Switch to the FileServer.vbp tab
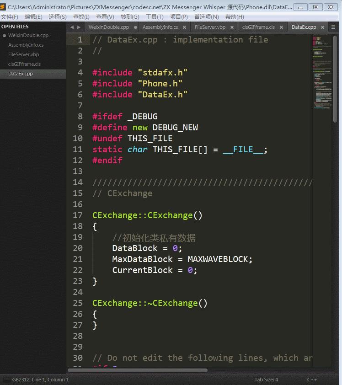The height and width of the screenshot is (385, 342). [210, 27]
